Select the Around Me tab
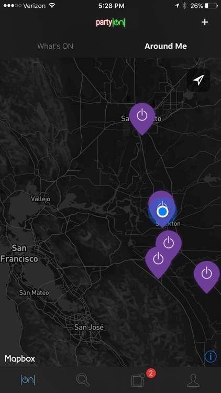 click(165, 46)
